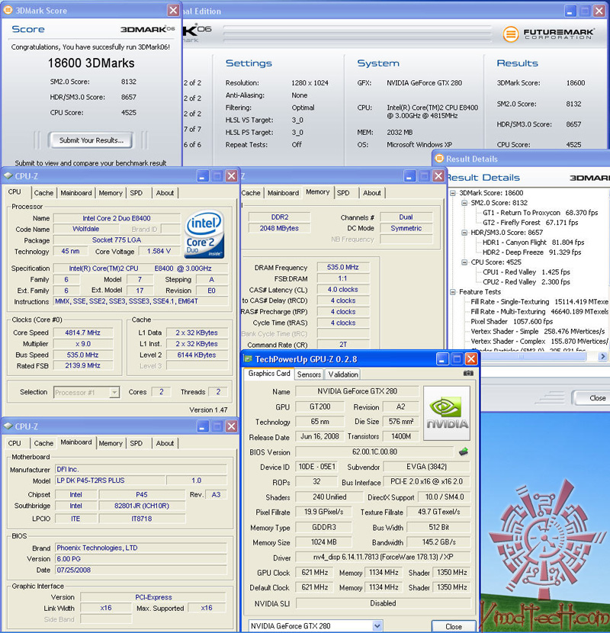The width and height of the screenshot is (610, 633).
Task: Click the CAS# Latency 4.0 clocks value
Action: coord(343,290)
